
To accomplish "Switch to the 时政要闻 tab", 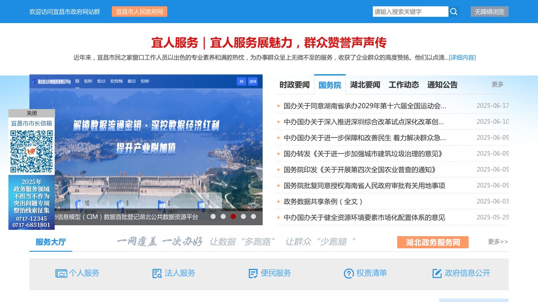I will (295, 85).
